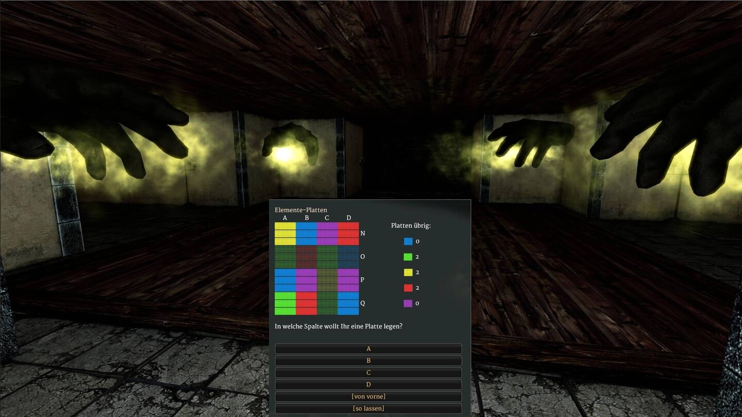
Task: Click row label O beside the grid
Action: (x=363, y=257)
